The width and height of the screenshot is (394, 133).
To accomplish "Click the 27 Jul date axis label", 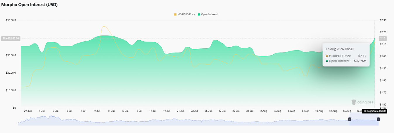I will (x=222, y=111).
